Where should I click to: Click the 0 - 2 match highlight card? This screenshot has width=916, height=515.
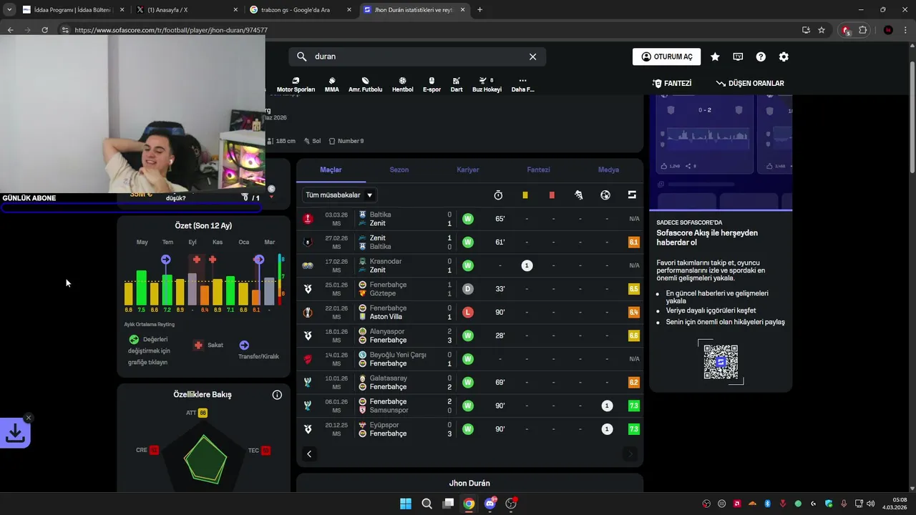click(705, 136)
